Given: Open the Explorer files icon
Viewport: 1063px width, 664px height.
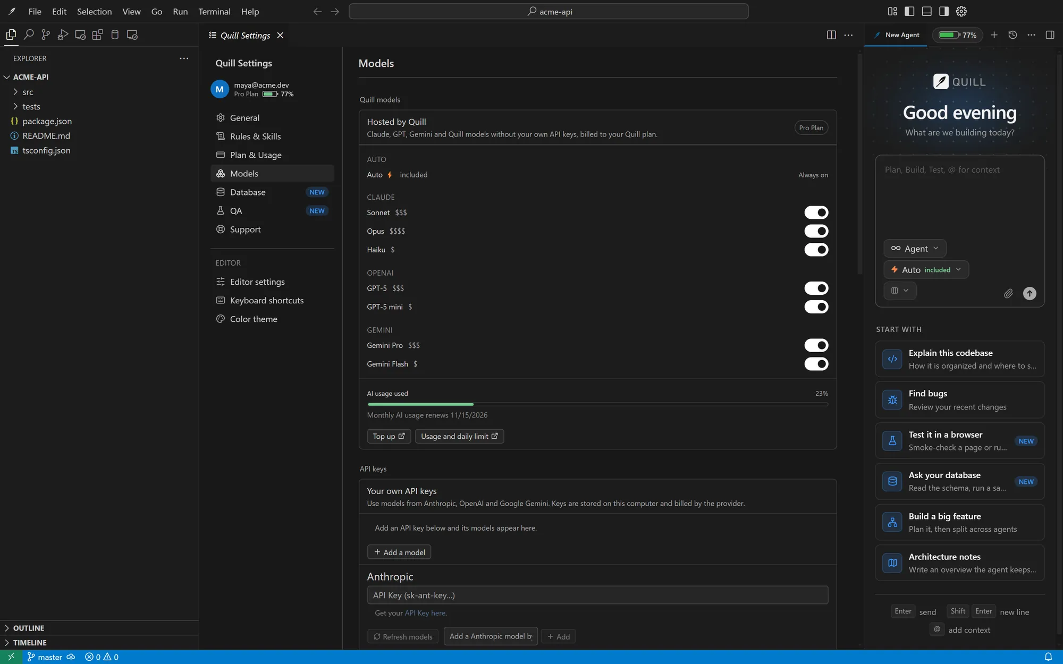Looking at the screenshot, I should coord(11,35).
